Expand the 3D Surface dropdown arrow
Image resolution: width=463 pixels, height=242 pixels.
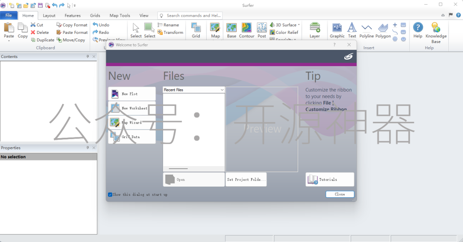click(x=299, y=25)
